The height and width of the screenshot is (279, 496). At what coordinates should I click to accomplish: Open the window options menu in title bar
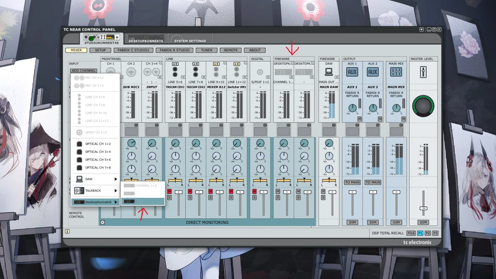click(422, 30)
